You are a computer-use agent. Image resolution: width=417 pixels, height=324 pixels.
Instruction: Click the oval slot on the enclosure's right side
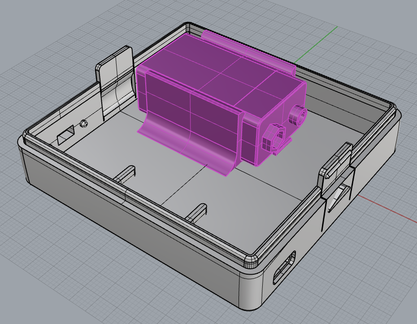(285, 267)
